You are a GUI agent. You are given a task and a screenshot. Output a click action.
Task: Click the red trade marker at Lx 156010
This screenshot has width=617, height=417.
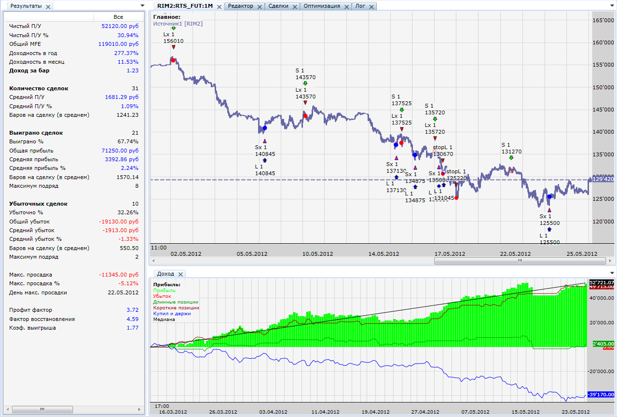[173, 60]
